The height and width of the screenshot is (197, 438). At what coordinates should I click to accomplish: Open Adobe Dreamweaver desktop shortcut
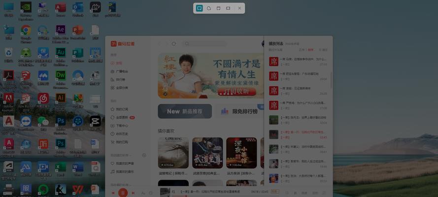[x=61, y=79]
